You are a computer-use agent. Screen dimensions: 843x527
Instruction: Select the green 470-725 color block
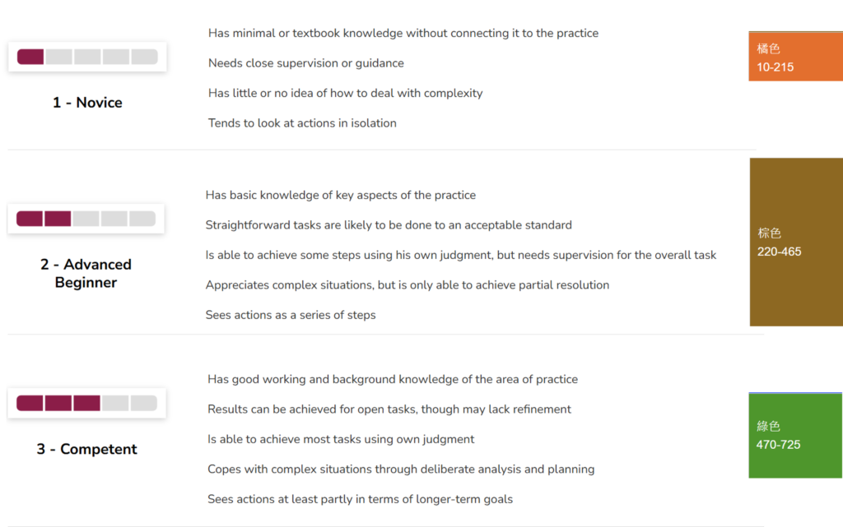pyautogui.click(x=796, y=436)
